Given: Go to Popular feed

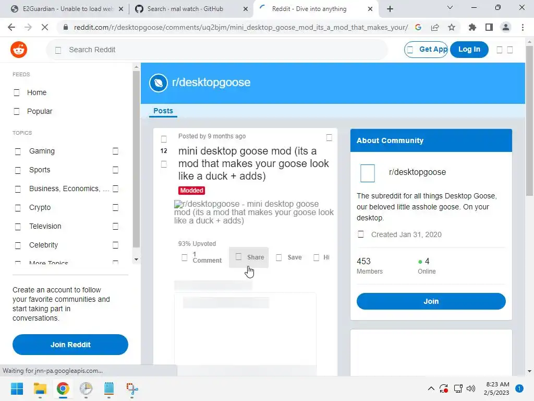Looking at the screenshot, I should point(40,111).
